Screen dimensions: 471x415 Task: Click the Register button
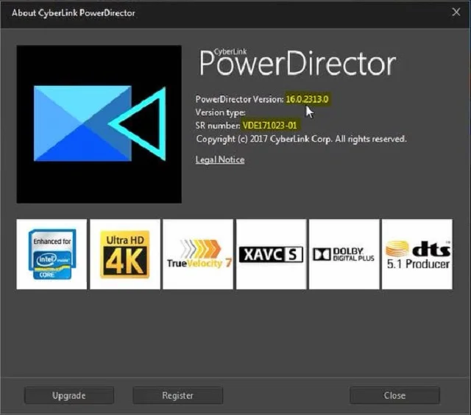(178, 395)
